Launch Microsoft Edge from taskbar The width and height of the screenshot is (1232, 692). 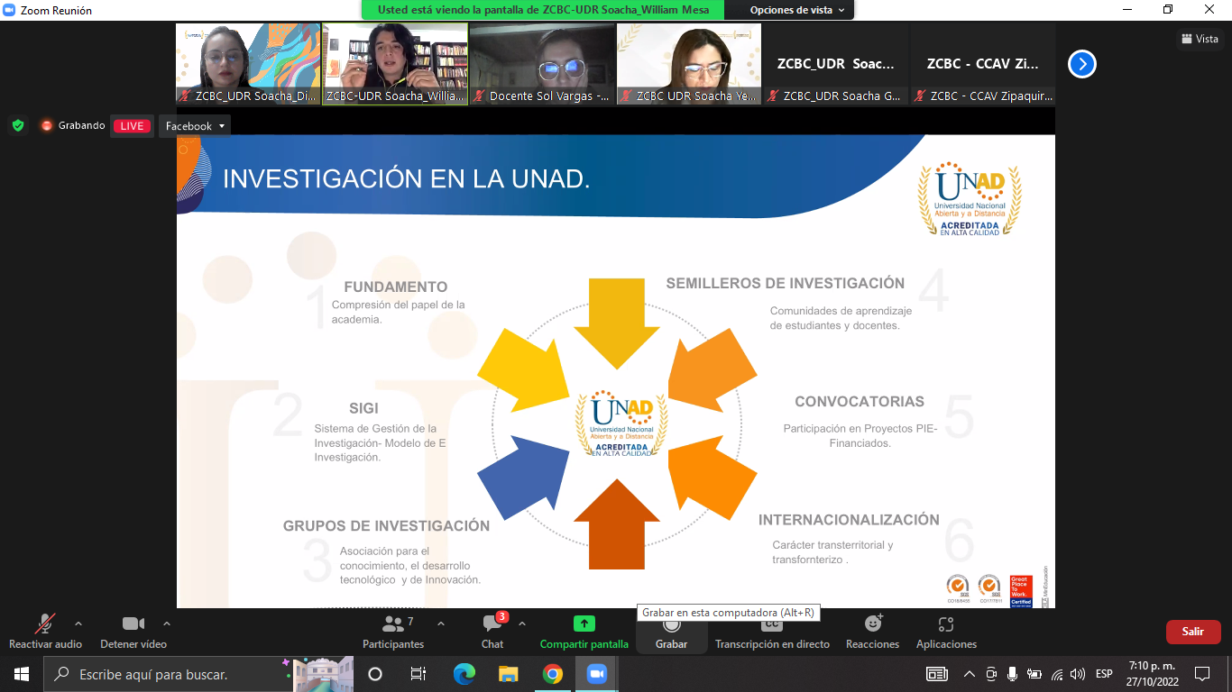pos(464,674)
